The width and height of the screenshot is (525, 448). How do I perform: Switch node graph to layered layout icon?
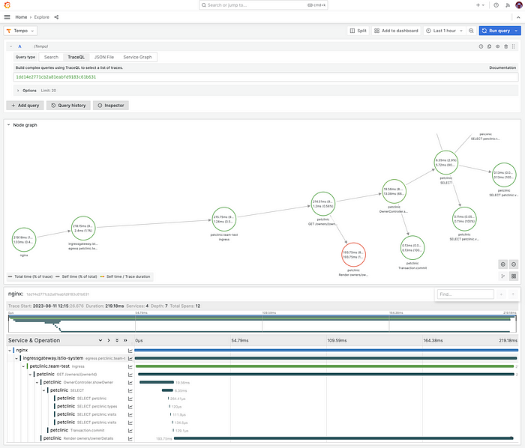(503, 276)
